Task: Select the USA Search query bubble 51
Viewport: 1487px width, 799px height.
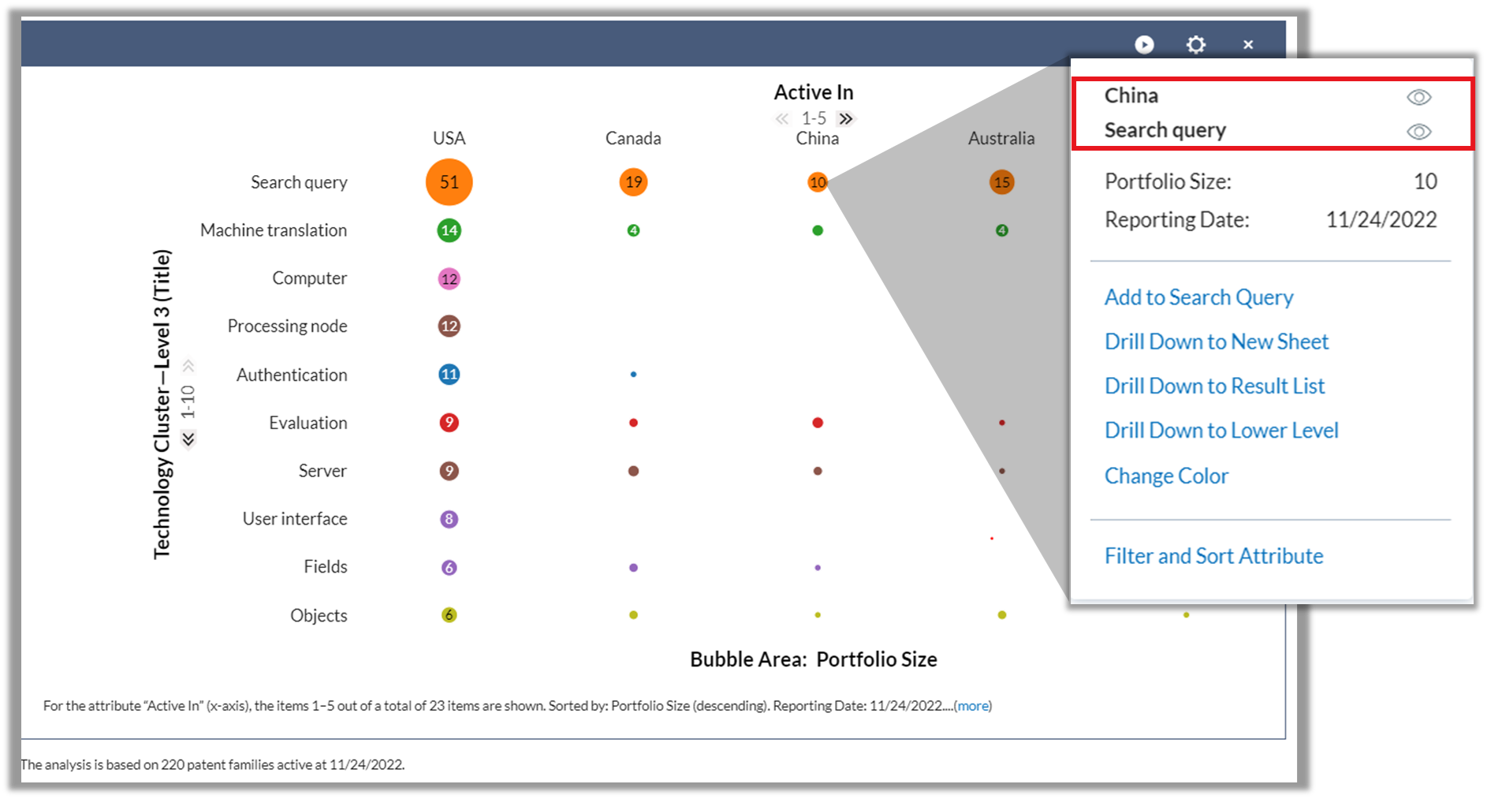Action: (449, 182)
